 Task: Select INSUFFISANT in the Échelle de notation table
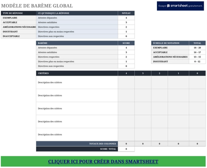pyautogui.click(x=170, y=62)
